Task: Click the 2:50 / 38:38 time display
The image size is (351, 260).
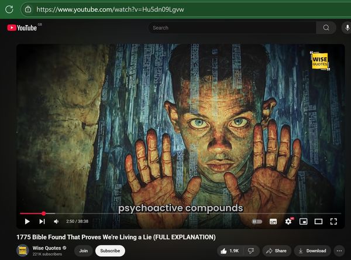Action: click(x=77, y=221)
